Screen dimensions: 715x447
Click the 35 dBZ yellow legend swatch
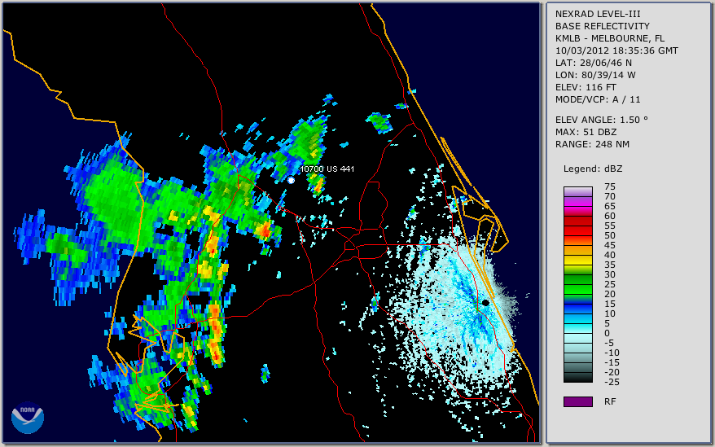coord(577,260)
